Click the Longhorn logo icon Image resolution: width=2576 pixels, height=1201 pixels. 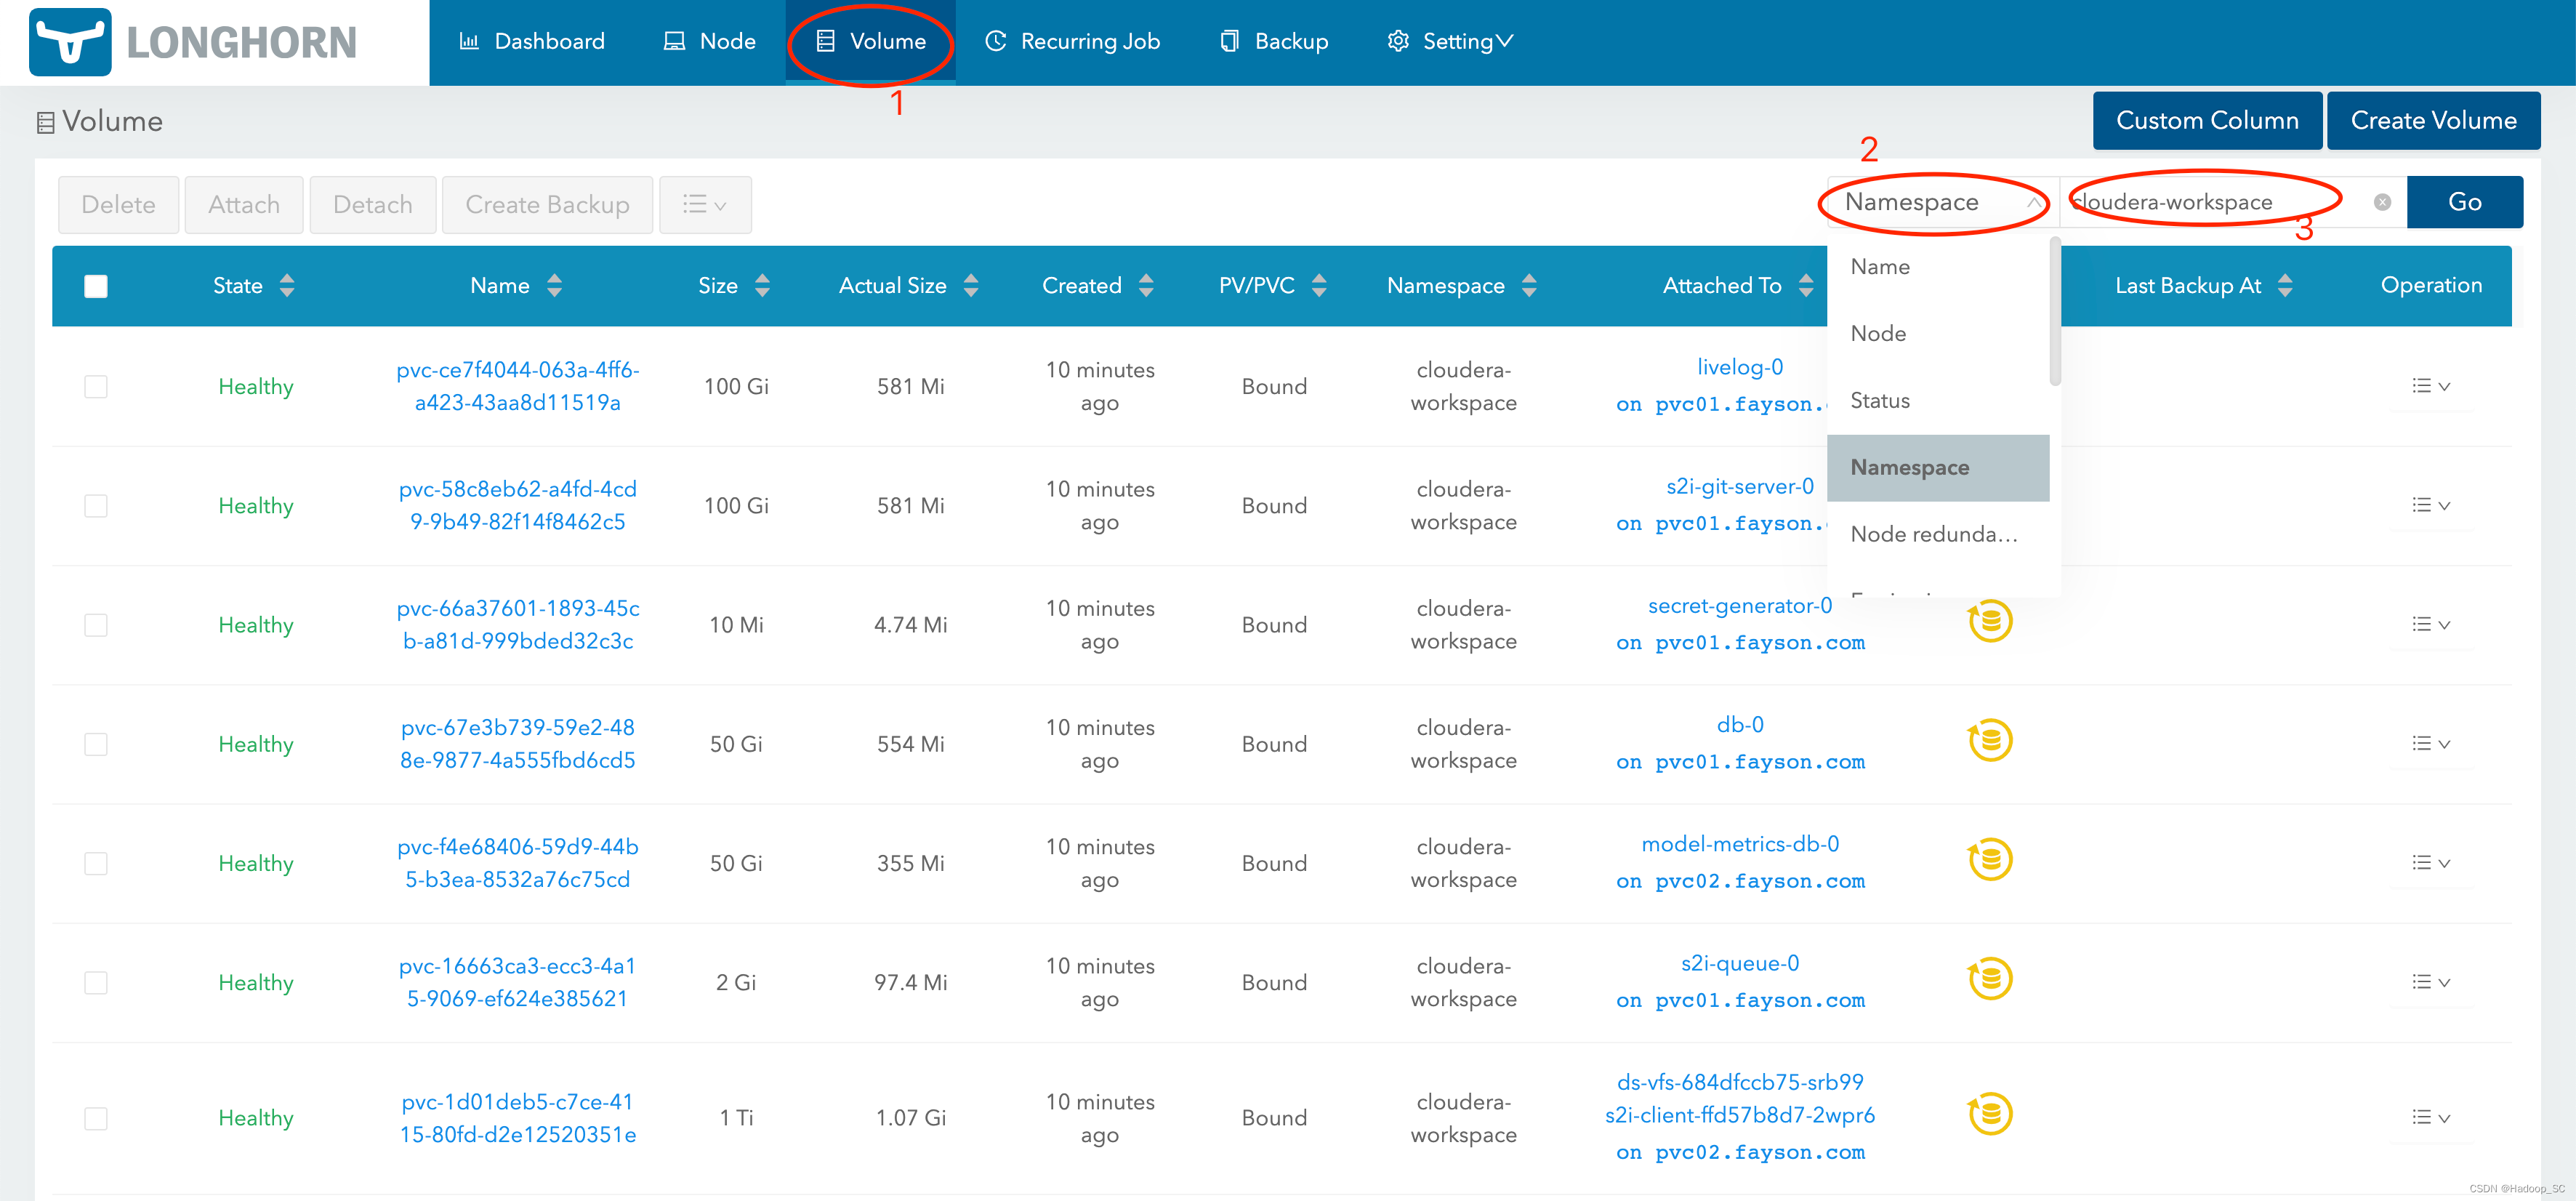coord(70,42)
